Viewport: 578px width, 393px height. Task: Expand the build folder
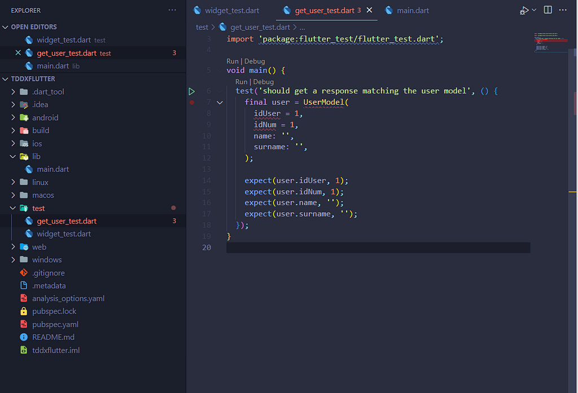14,130
